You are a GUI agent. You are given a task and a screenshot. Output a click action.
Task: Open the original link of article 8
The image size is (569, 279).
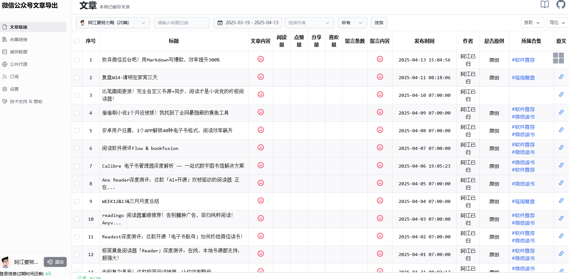tap(561, 183)
